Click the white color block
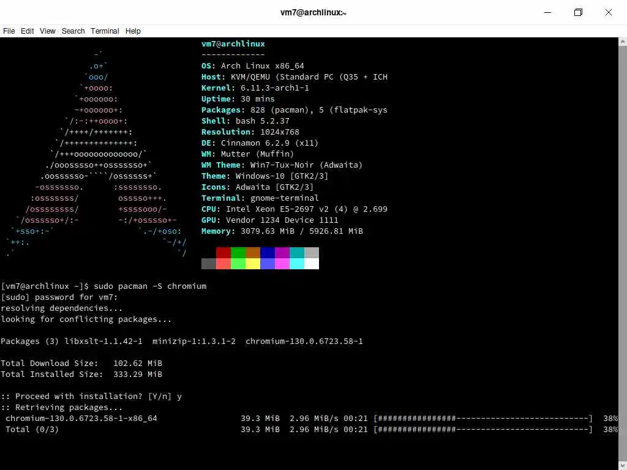 [312, 264]
